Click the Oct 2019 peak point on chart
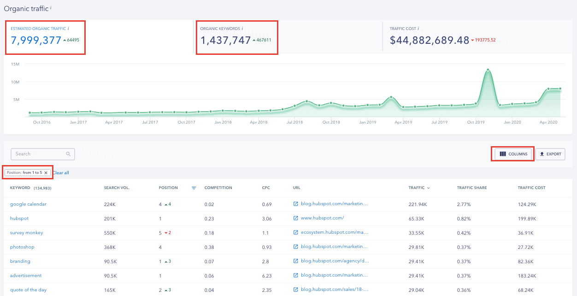Viewport: 577px width, 296px height. pos(488,70)
